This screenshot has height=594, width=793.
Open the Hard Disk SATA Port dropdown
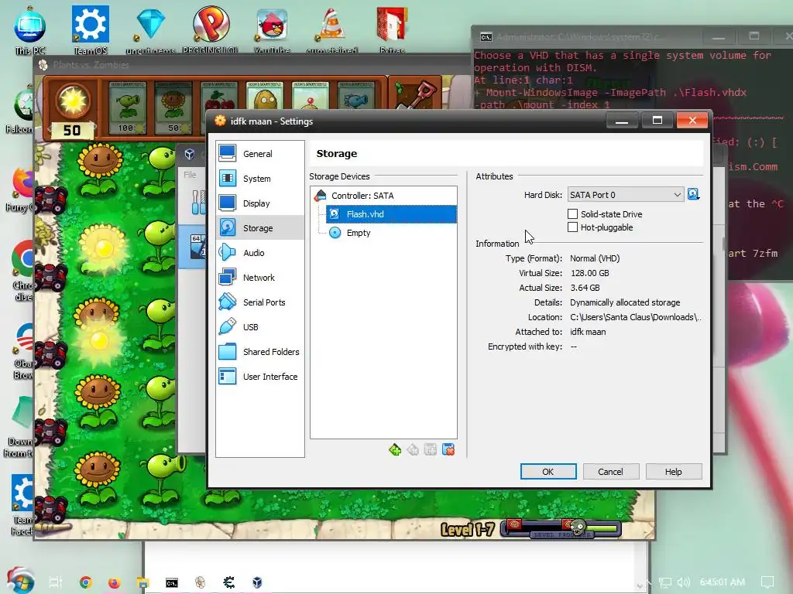[x=626, y=194]
